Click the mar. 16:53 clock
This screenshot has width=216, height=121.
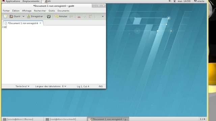(184, 1)
